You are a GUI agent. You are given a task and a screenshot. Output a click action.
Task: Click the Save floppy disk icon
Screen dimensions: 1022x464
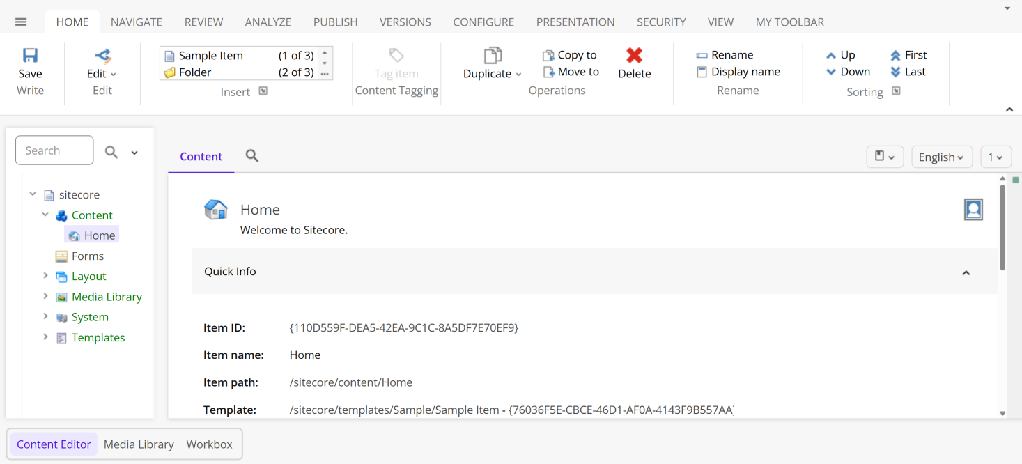pyautogui.click(x=30, y=55)
